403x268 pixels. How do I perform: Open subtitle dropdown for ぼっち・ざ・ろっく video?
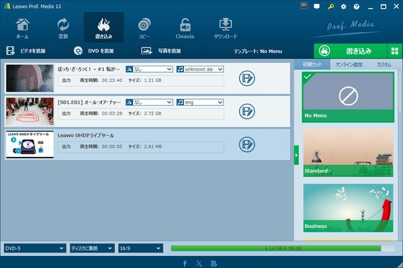pyautogui.click(x=149, y=69)
